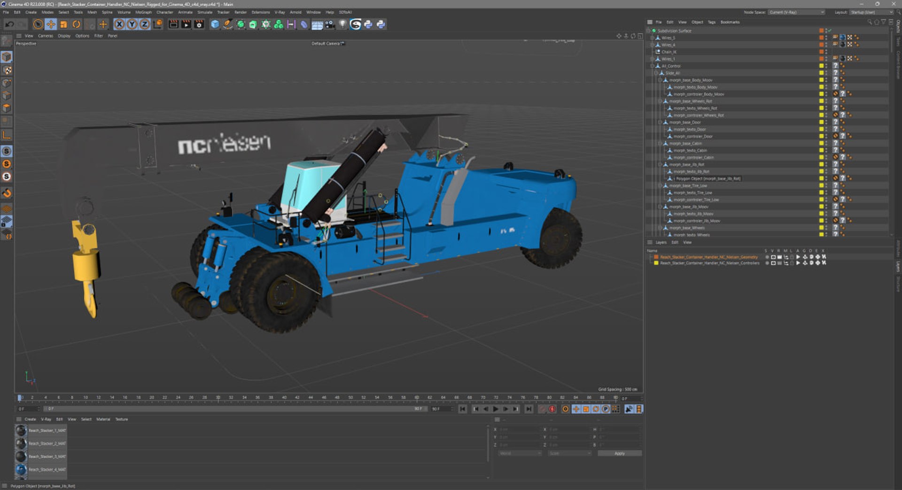Collapse morph_base_Body_Moov tree node

click(660, 80)
